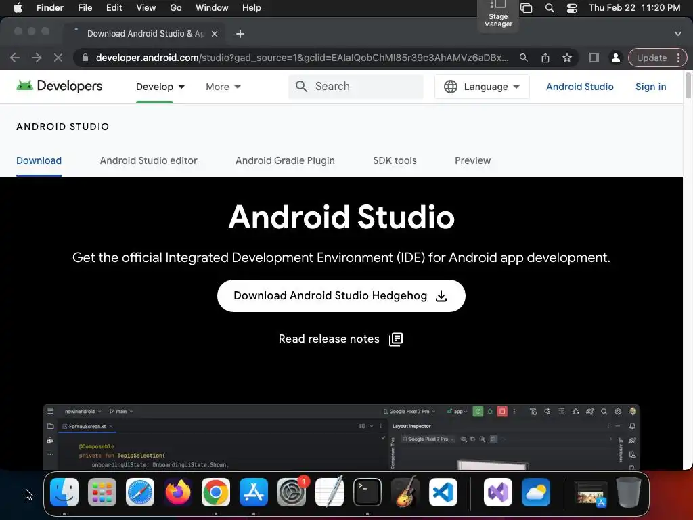The width and height of the screenshot is (693, 520).
Task: Open the Weather app in Dock
Action: coord(536,492)
